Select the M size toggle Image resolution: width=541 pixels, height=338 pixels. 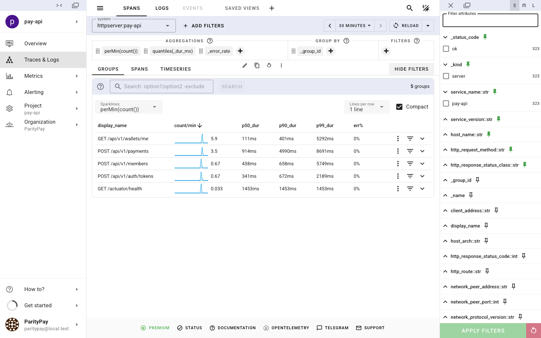(x=524, y=5)
